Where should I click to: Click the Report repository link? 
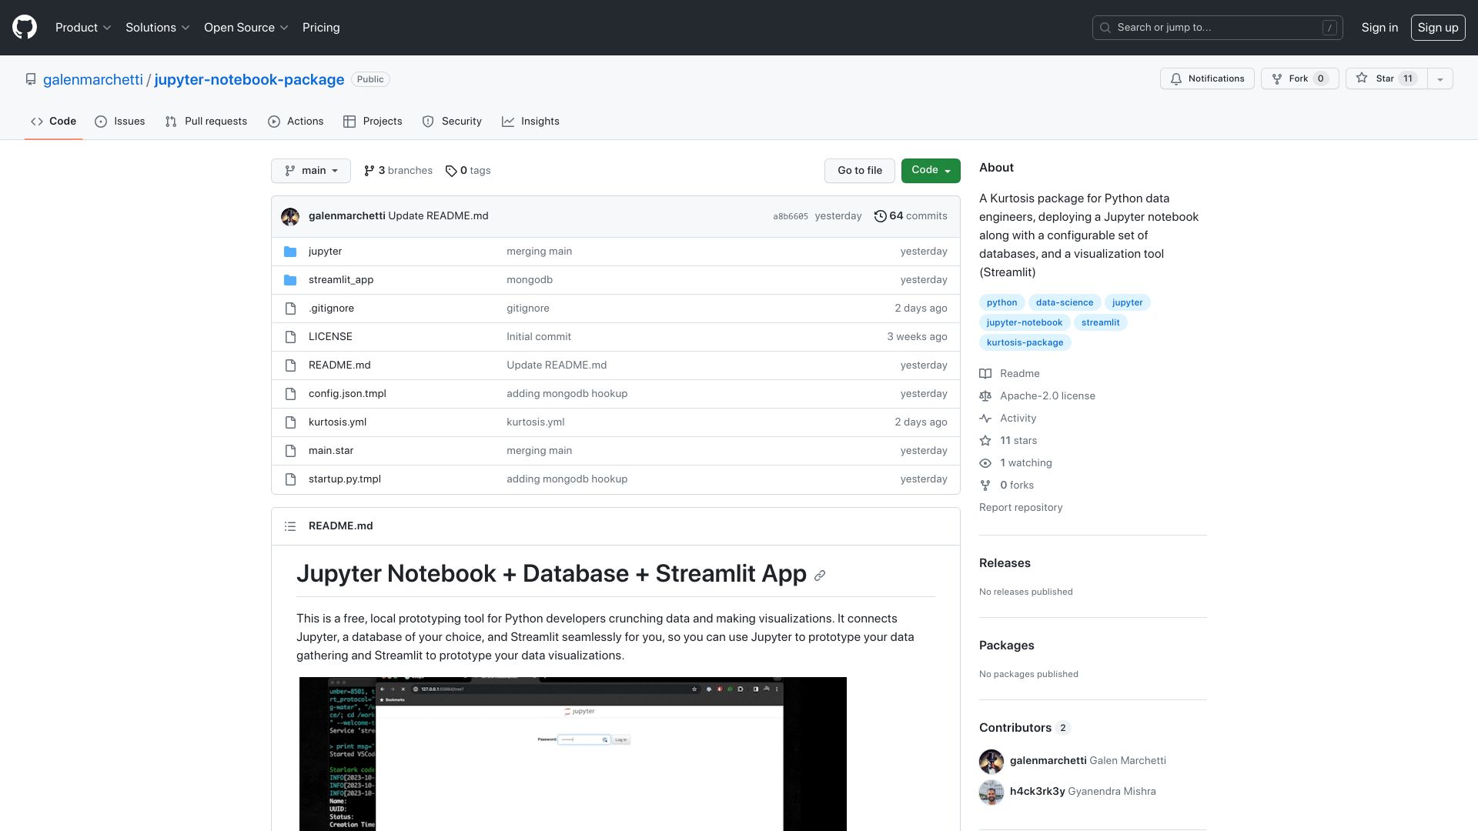(1021, 508)
